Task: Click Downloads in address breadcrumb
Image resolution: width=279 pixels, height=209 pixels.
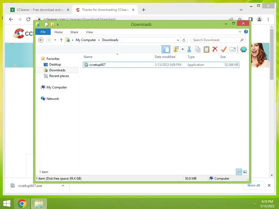Action: (x=110, y=40)
